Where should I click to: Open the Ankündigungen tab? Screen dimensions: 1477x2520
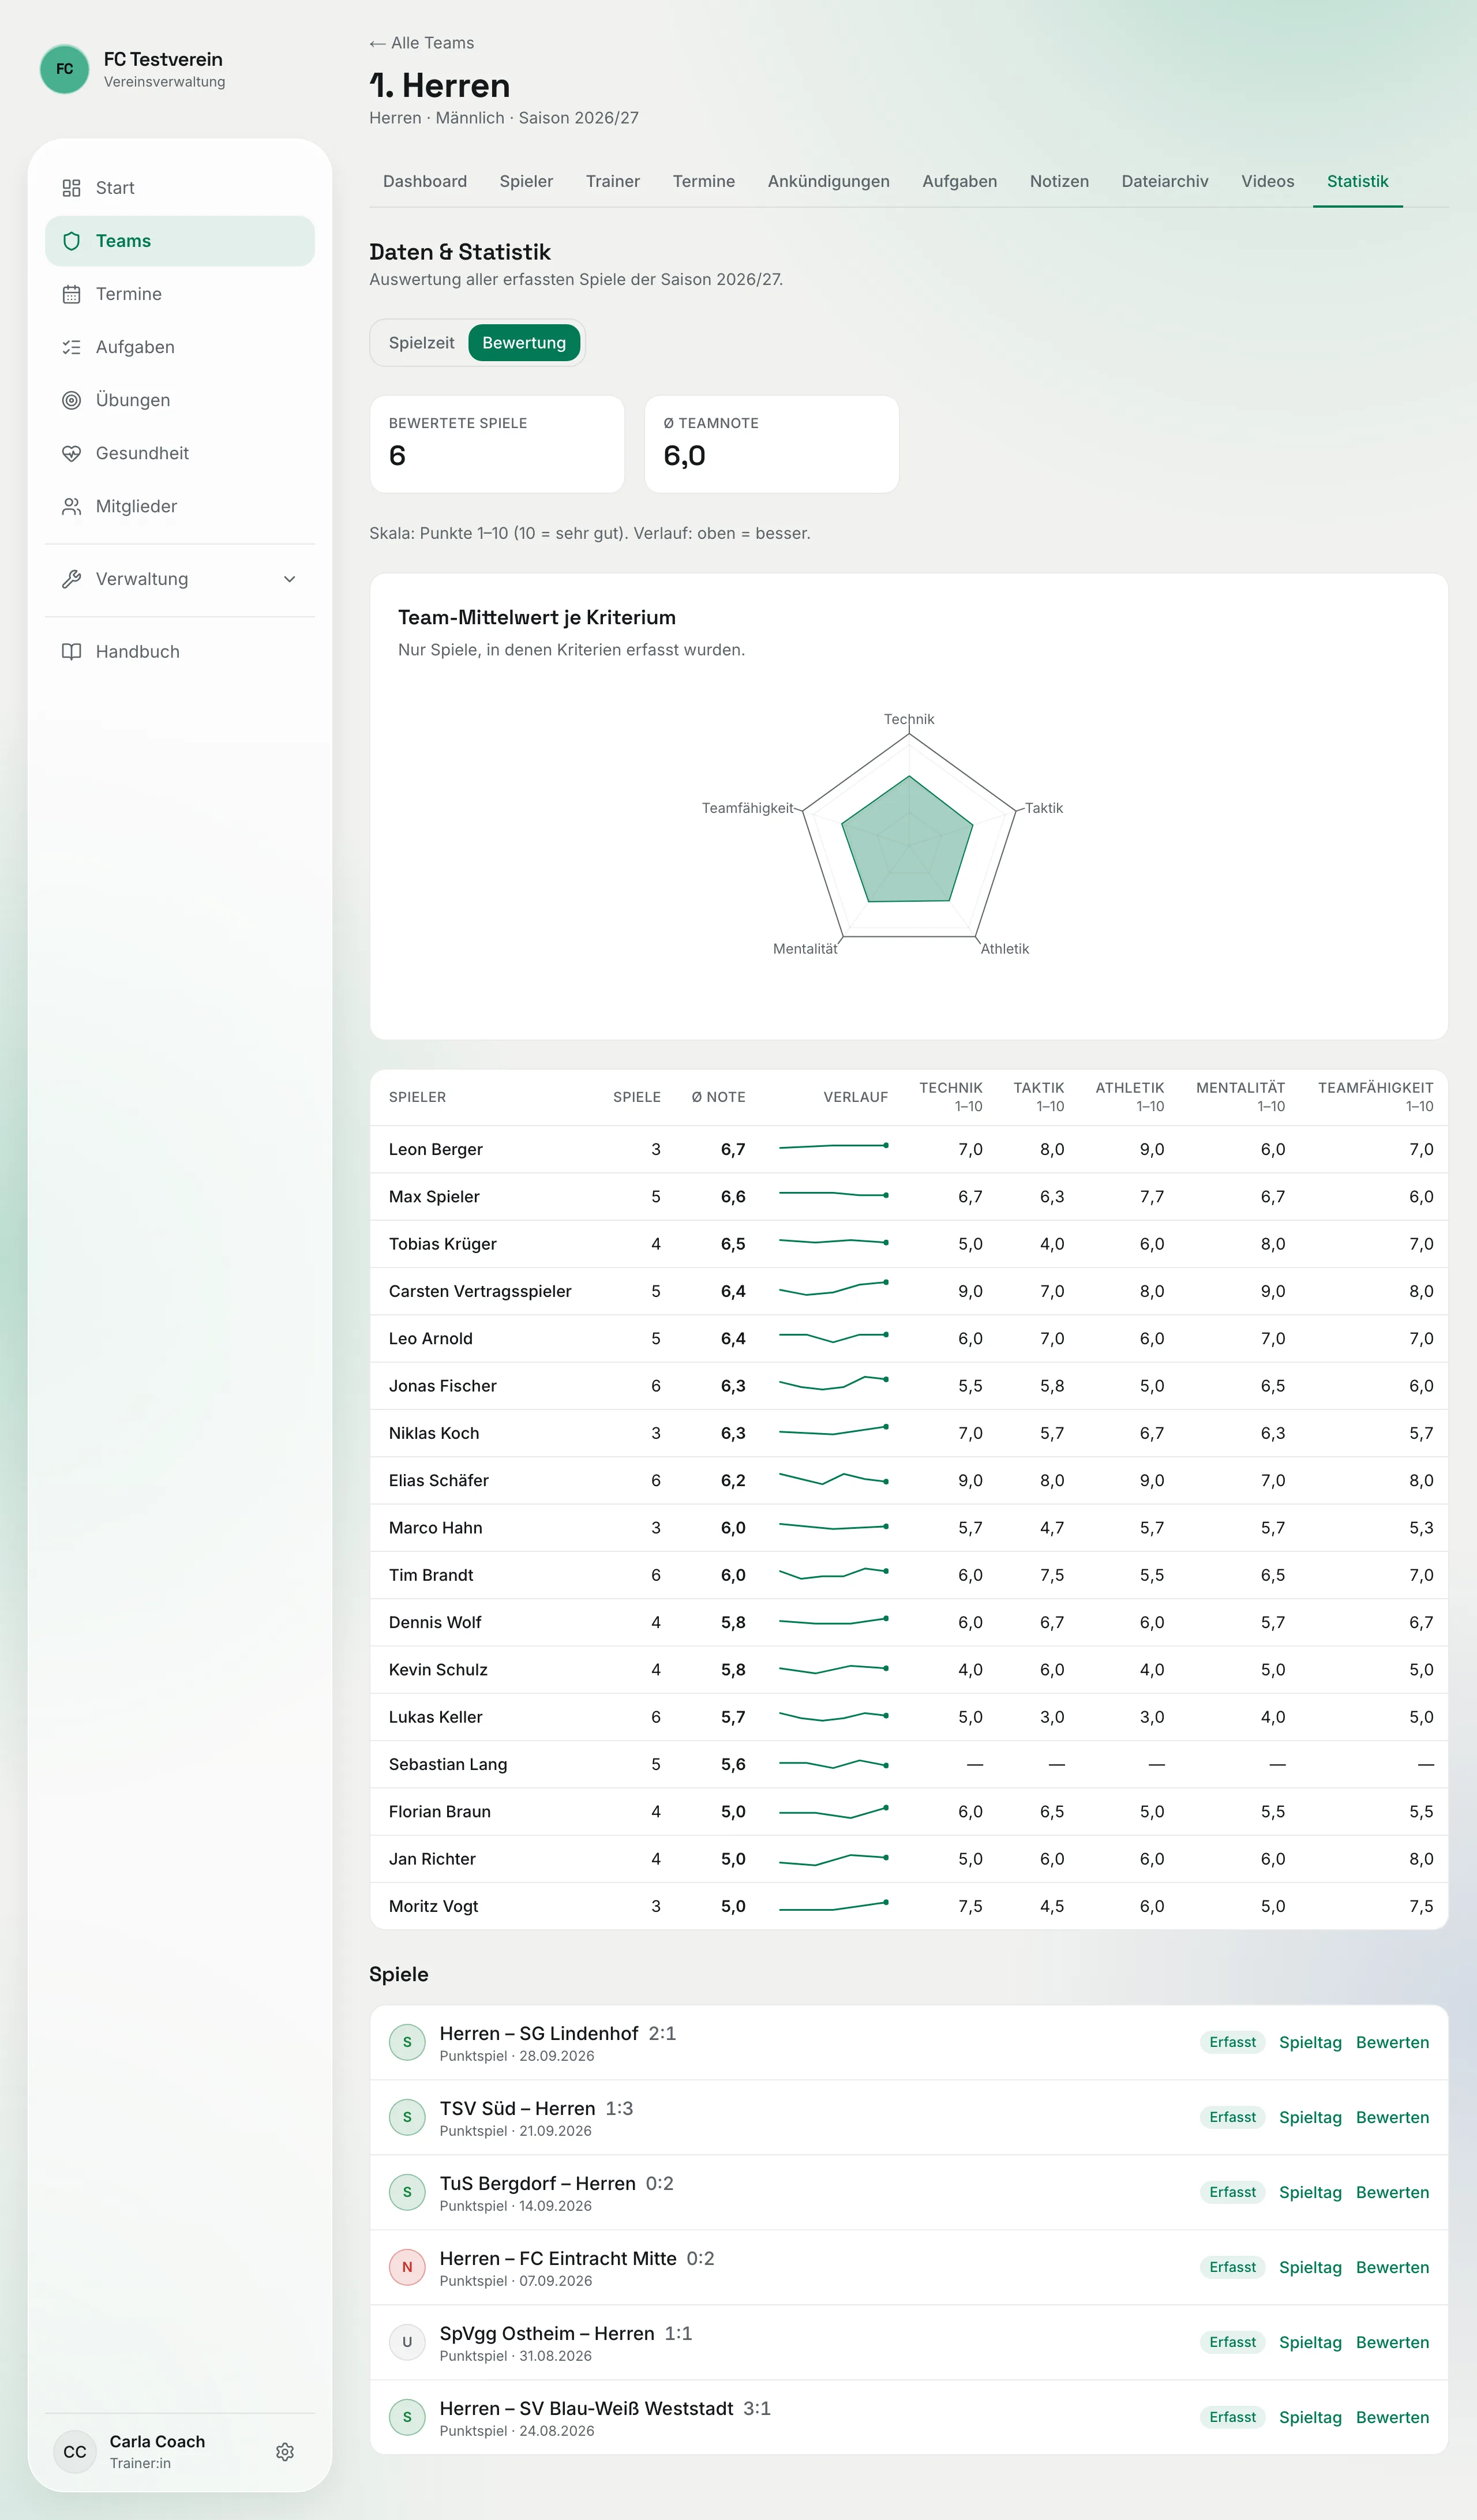(828, 181)
